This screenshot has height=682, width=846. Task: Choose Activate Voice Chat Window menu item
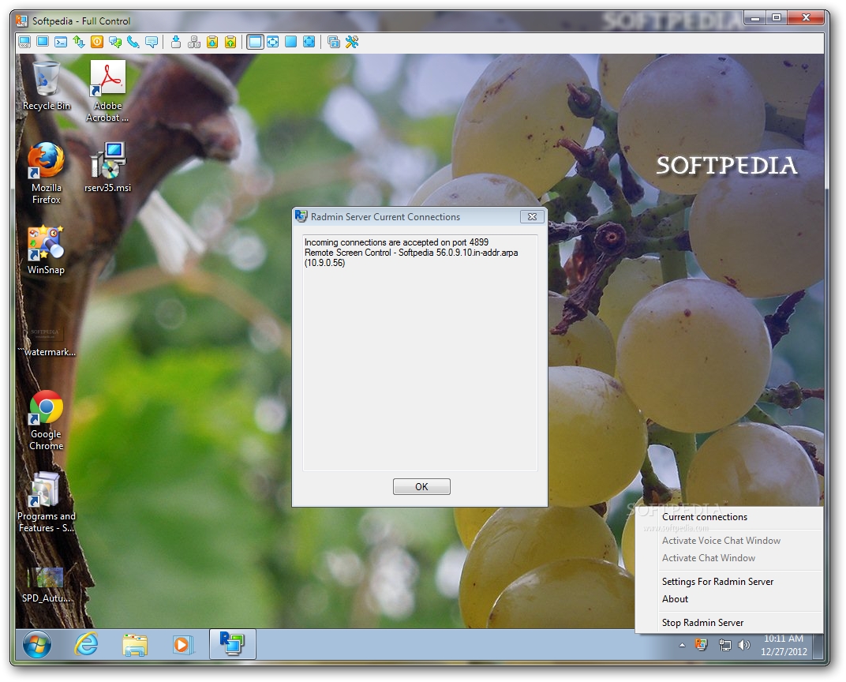coord(721,541)
